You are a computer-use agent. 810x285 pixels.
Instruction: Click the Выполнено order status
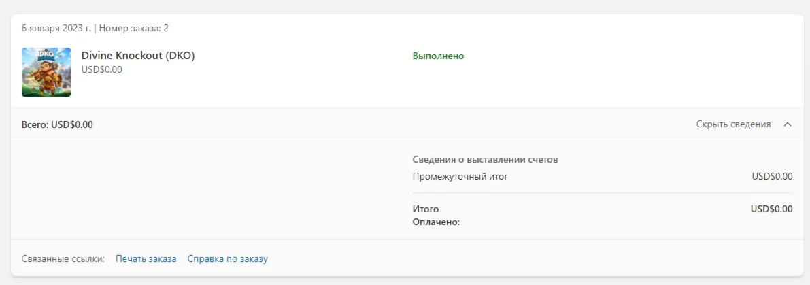[438, 56]
